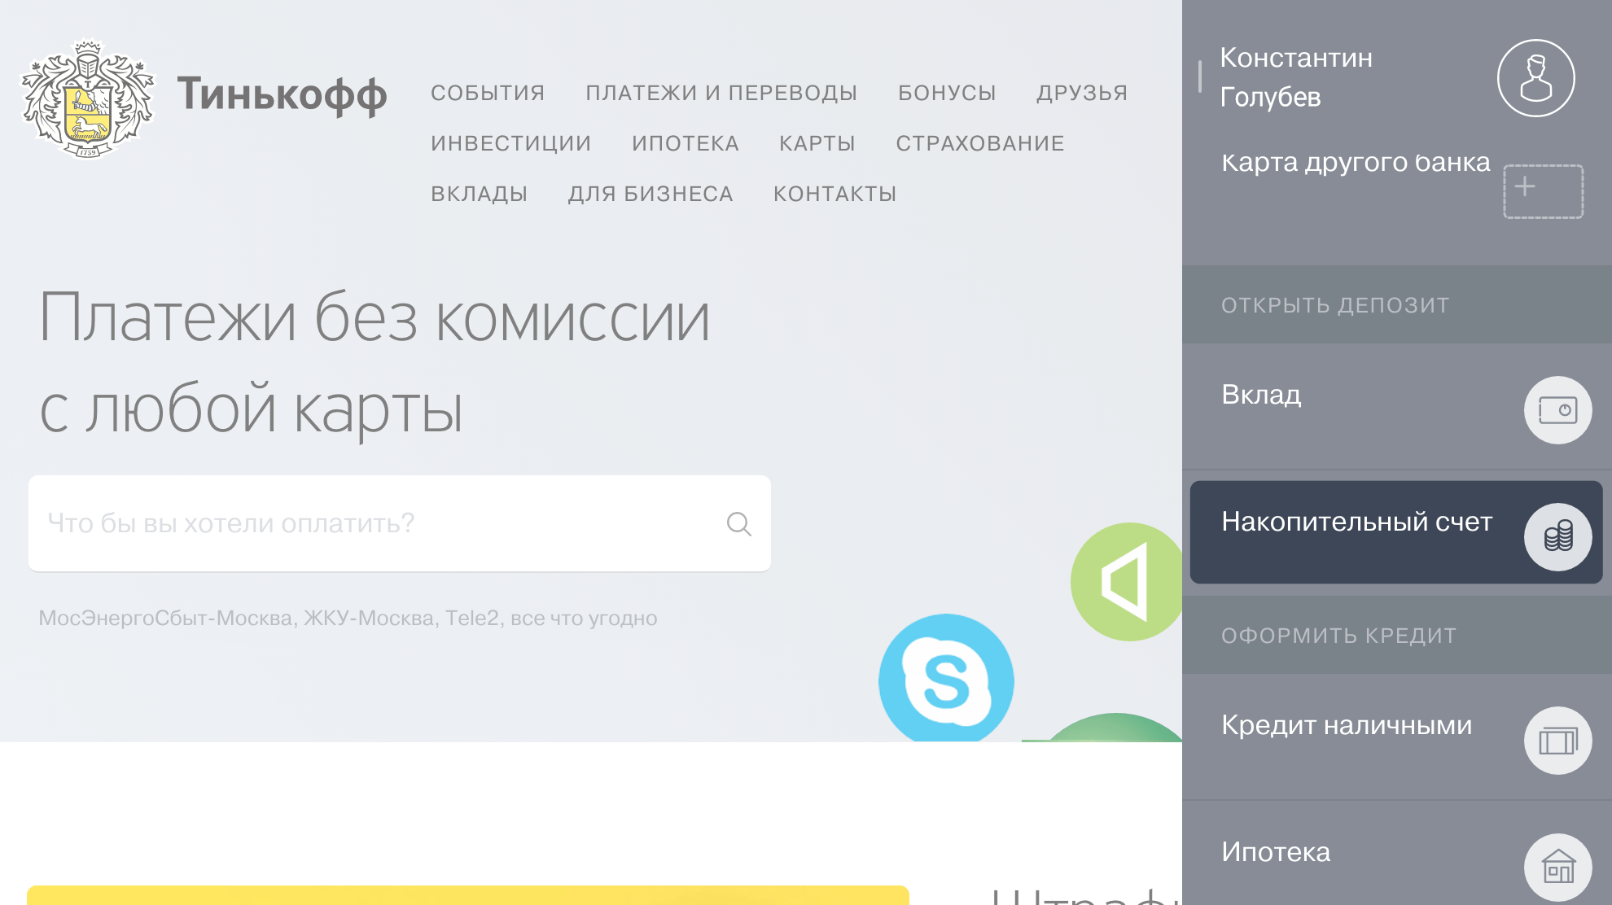Open the ДРУЗЬЯ menu item
The height and width of the screenshot is (905, 1612).
tap(1082, 93)
